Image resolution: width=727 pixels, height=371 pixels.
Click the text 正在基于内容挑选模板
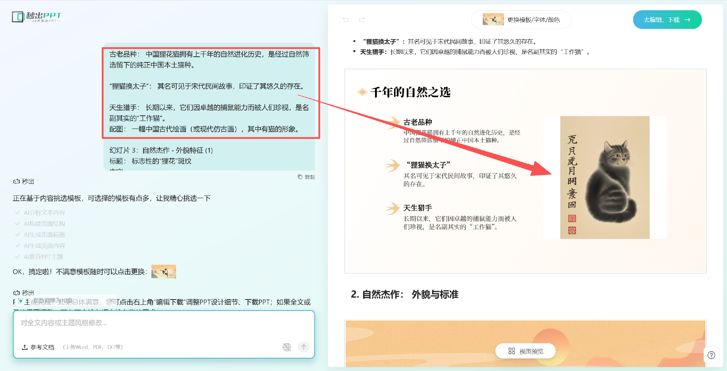coord(47,198)
